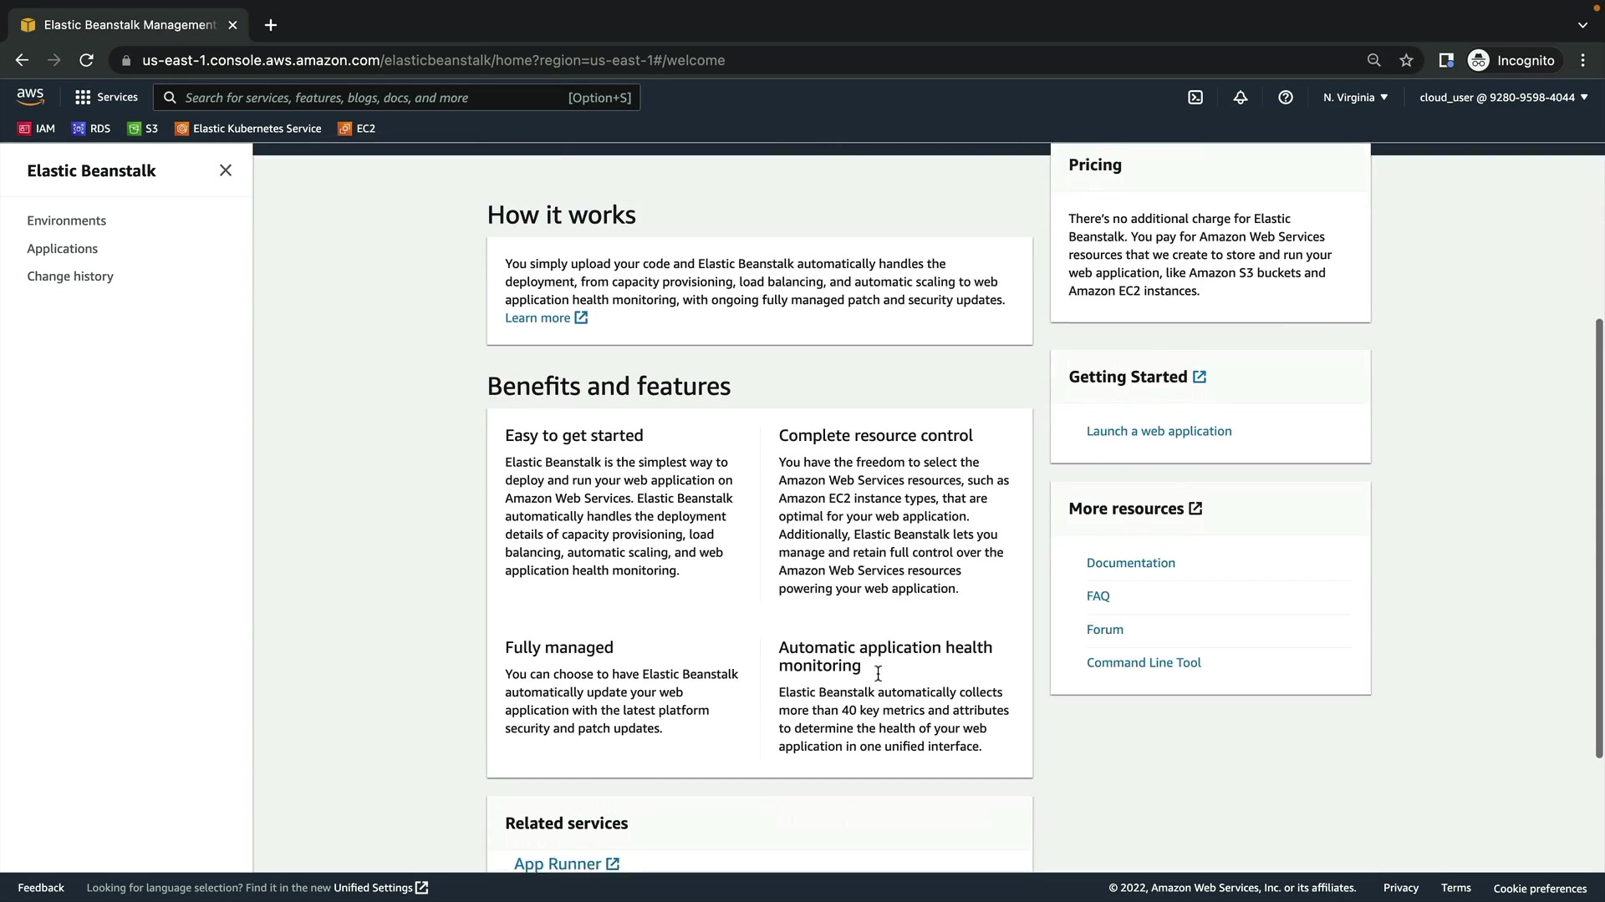Screen dimensions: 1605x902
Task: Open the help question mark icon
Action: tap(1286, 98)
